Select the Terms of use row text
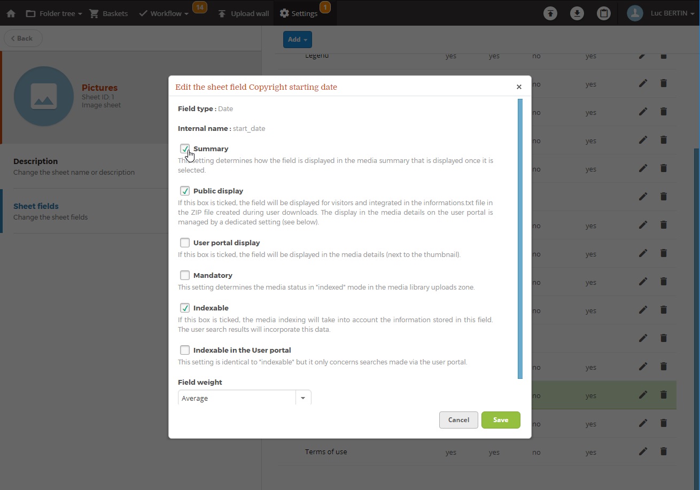Viewport: 700px width, 490px height. pos(326,452)
